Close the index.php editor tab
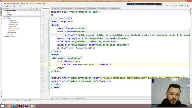Screen dimensions: 192x108 [49, 8]
